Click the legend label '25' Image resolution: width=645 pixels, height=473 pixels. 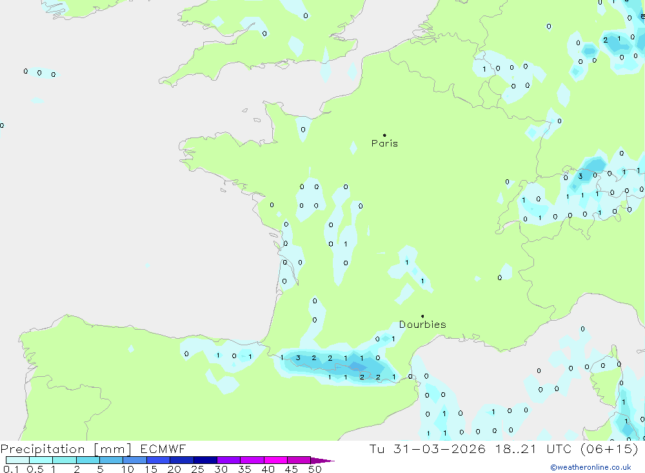(198, 469)
